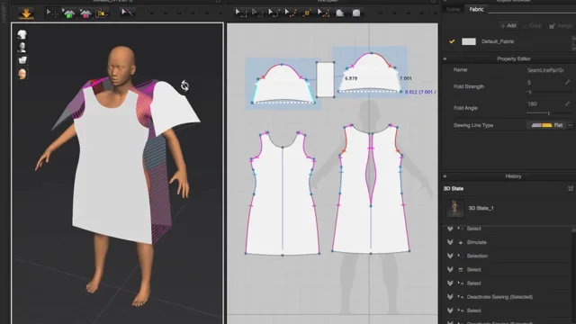This screenshot has height=324, width=576.
Task: Click the last gray square toolbar icon
Action: [x=356, y=13]
